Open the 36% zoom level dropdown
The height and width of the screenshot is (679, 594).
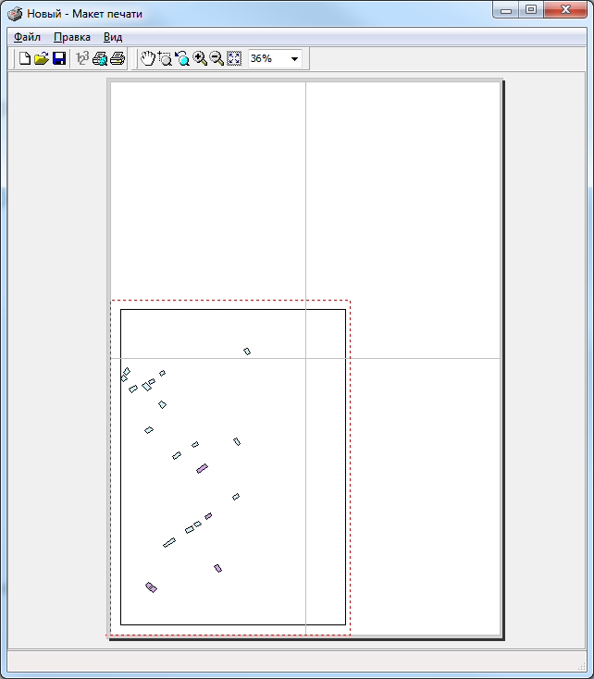pyautogui.click(x=294, y=59)
